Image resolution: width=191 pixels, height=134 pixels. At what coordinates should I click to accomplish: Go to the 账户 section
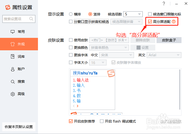[x=19, y=69]
